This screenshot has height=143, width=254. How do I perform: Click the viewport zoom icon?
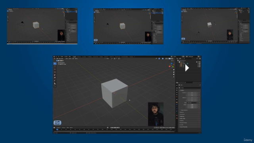click(174, 70)
